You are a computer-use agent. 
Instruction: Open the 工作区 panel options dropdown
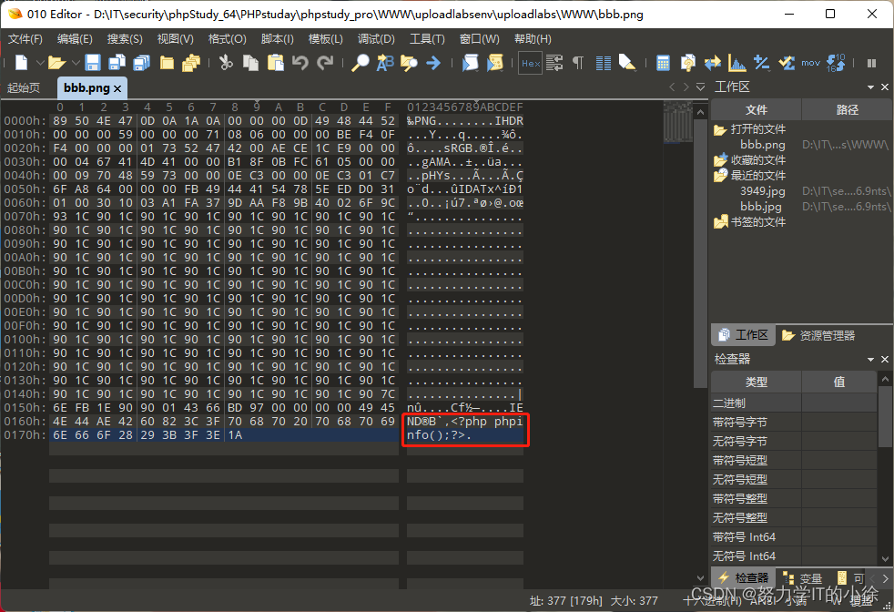click(870, 87)
